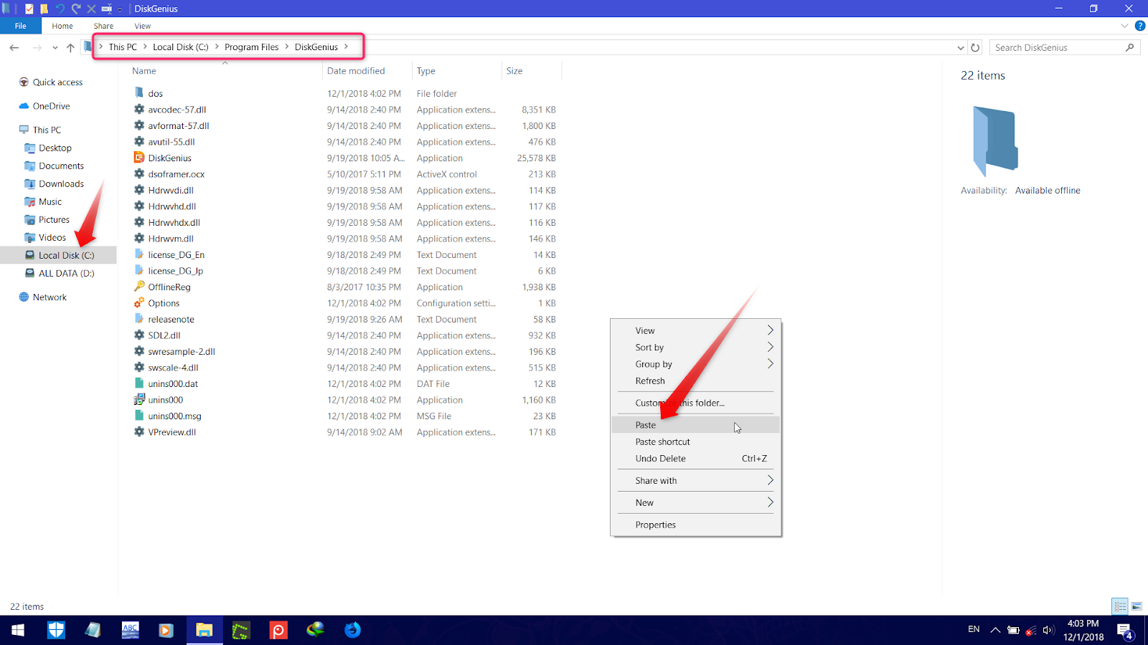The width and height of the screenshot is (1148, 645).
Task: Switch to Details view icon in status bar
Action: (x=1120, y=606)
